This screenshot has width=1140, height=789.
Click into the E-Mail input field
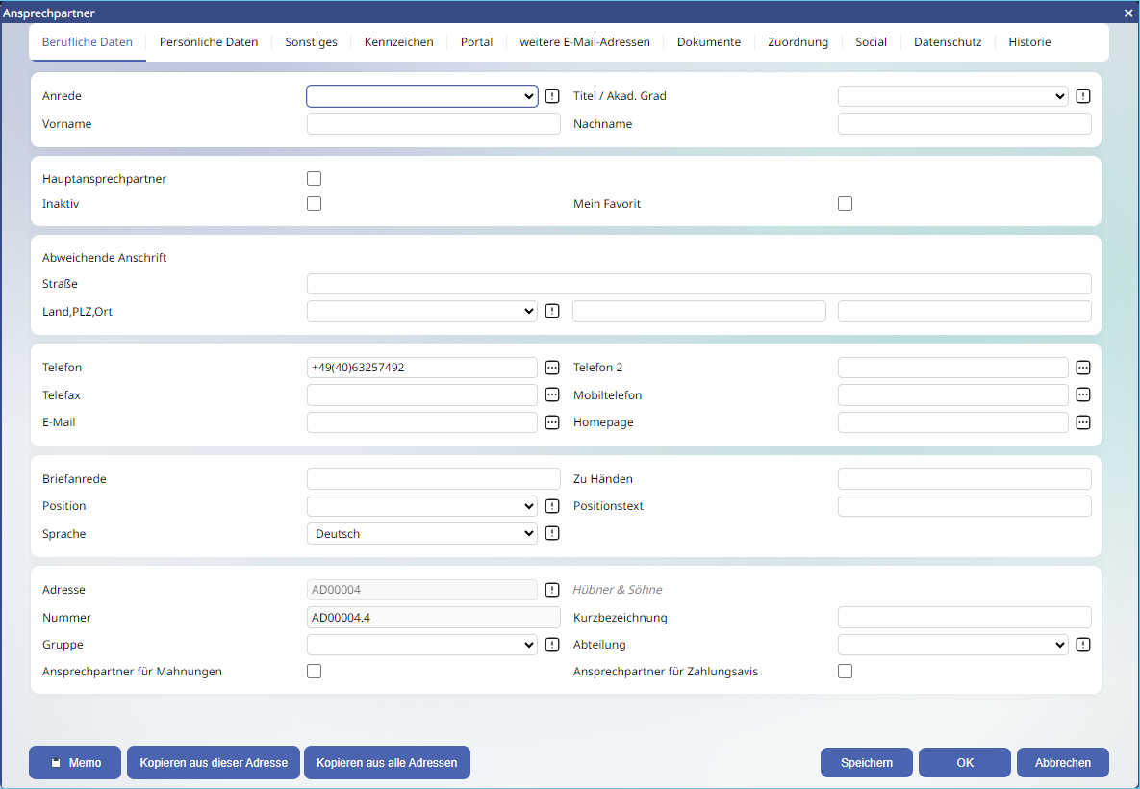coord(422,422)
